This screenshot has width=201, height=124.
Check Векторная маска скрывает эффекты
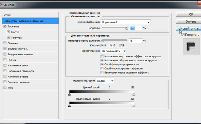coord(102,73)
